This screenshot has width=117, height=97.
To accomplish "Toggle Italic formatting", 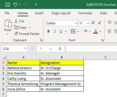I will (x=55, y=31).
